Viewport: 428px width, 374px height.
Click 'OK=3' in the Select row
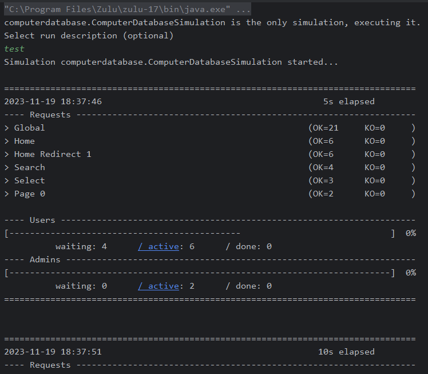click(323, 180)
